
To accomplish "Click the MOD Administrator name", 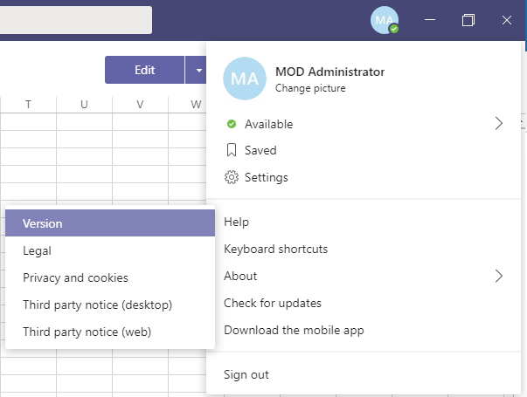I will point(329,72).
